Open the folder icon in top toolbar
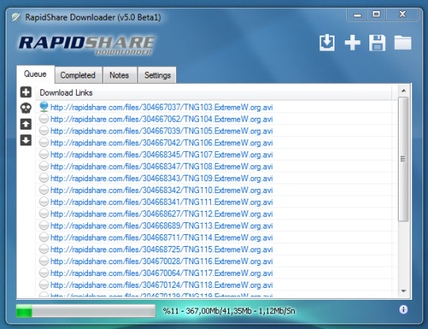428x329 pixels. pyautogui.click(x=403, y=43)
